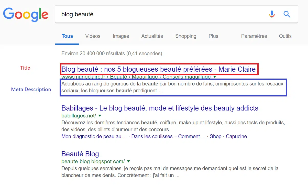Show the Outils search tools
Viewport: 308px width, 186px height.
pyautogui.click(x=285, y=36)
